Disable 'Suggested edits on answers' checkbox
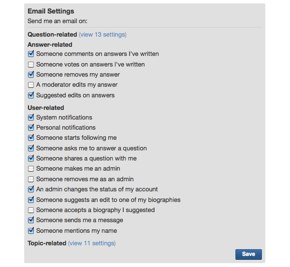 31,95
